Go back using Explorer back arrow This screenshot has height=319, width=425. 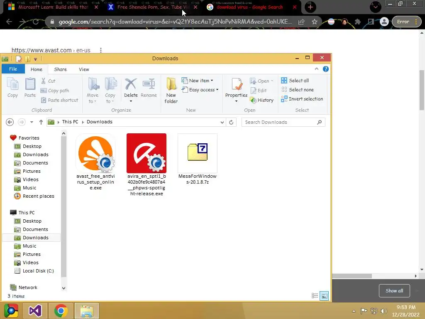pos(10,122)
